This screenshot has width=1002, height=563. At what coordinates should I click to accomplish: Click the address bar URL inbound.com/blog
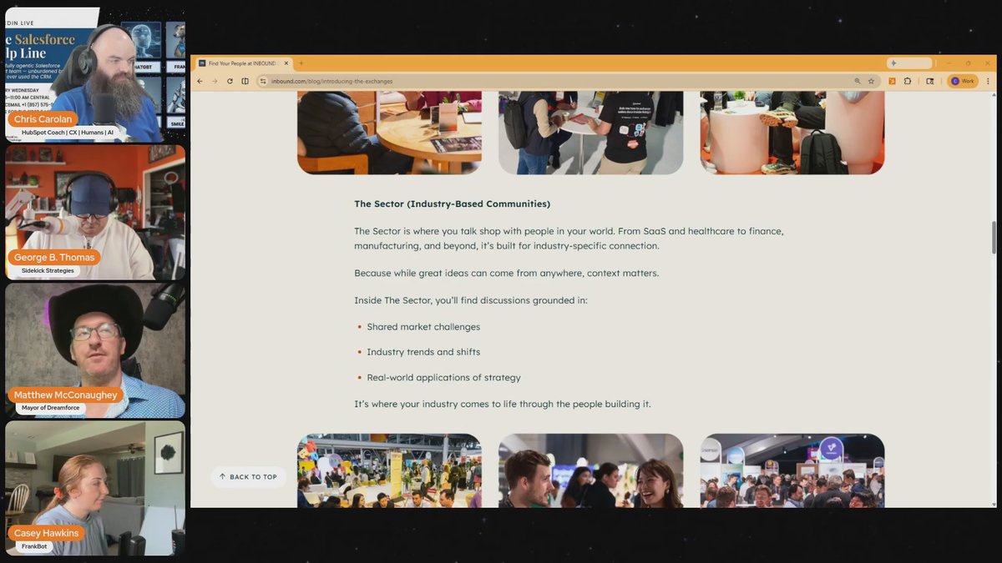click(331, 81)
